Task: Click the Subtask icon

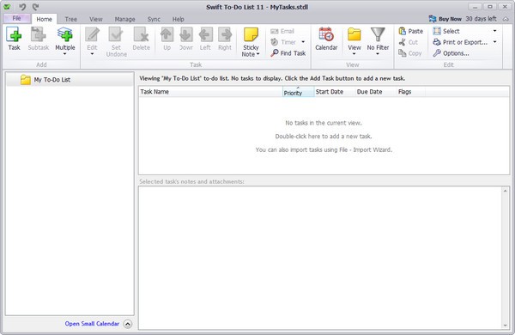Action: click(38, 34)
